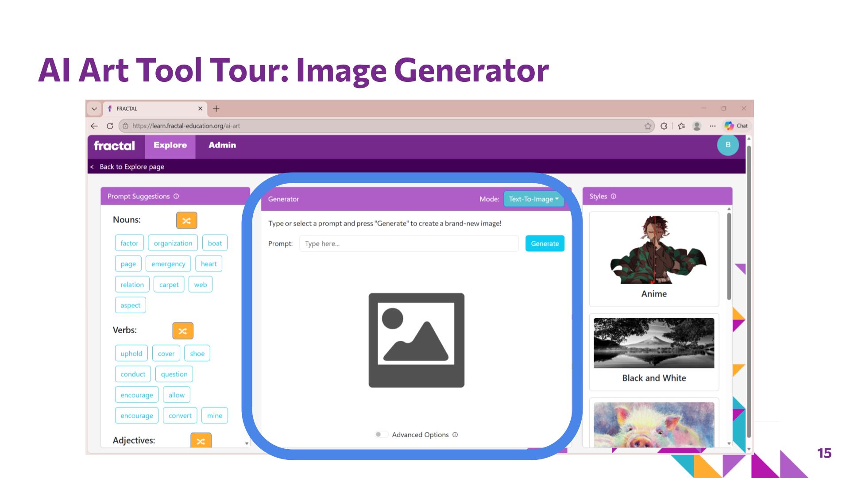850x478 pixels.
Task: Click the site lock icon
Action: click(x=125, y=126)
